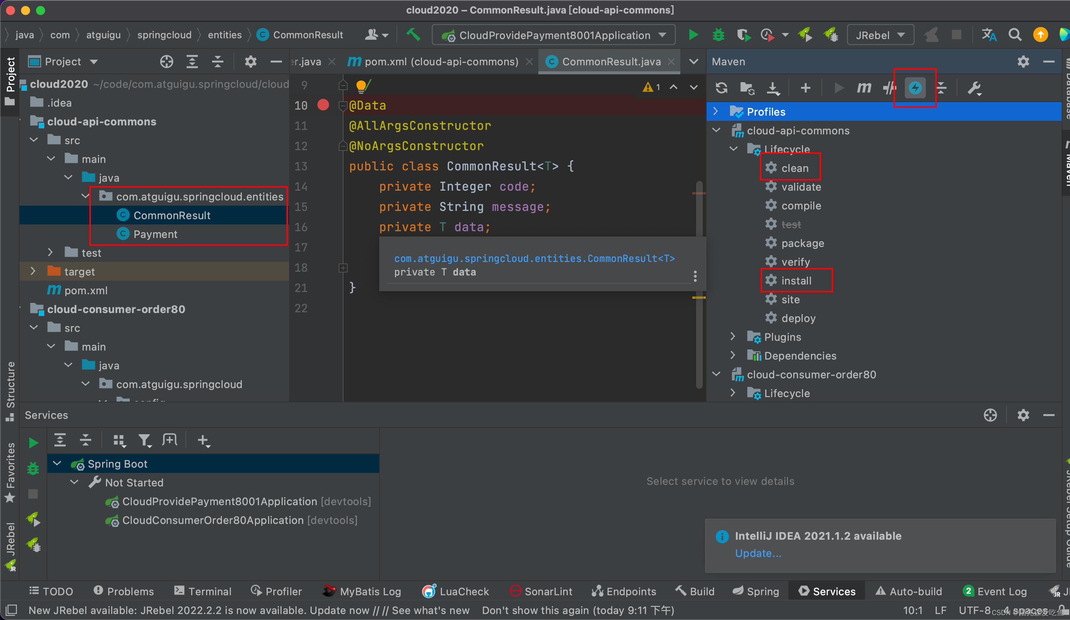
Task: Click the Update... link in notification
Action: pos(758,553)
